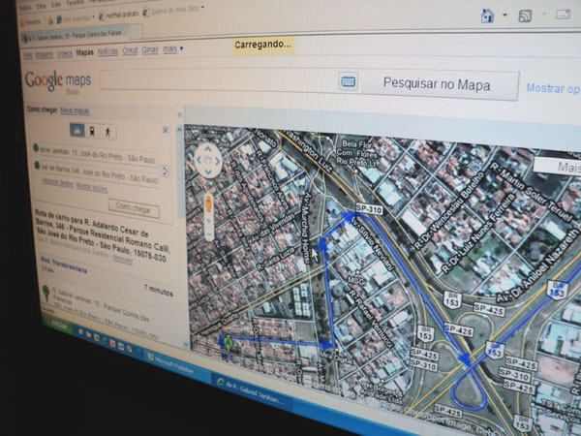This screenshot has height=436, width=581.
Task: Open a new blank browser tab
Action: tap(136, 32)
